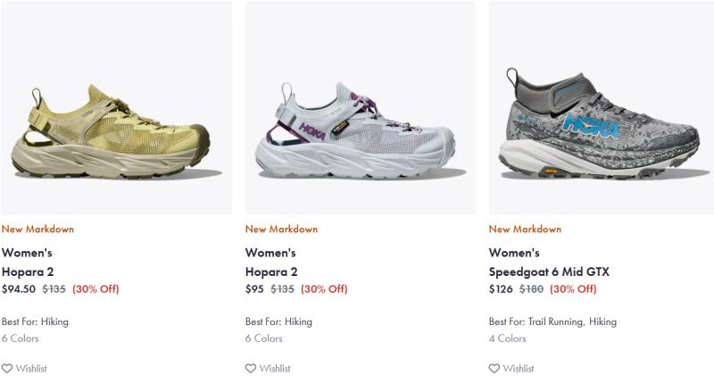
Task: Click the heart icon under the $94.50 Hopara 2
Action: [7, 368]
